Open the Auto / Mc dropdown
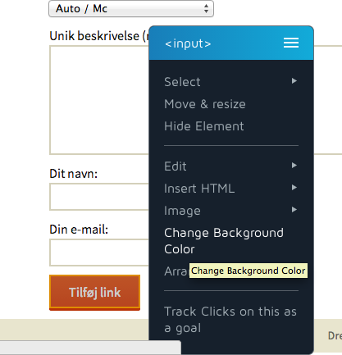This screenshot has width=342, height=355. [x=131, y=8]
